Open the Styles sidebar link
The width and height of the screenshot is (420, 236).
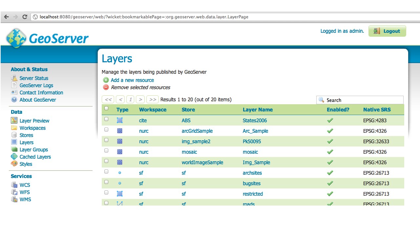[x=26, y=164]
